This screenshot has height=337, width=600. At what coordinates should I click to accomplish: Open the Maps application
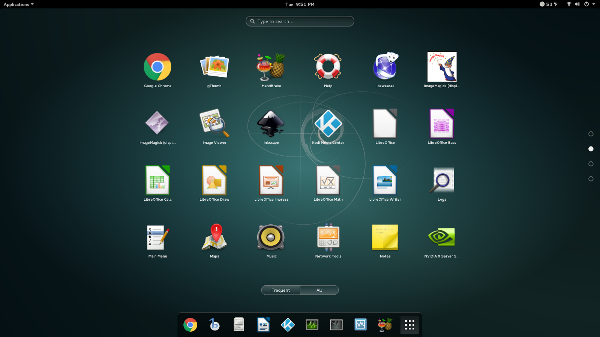214,237
